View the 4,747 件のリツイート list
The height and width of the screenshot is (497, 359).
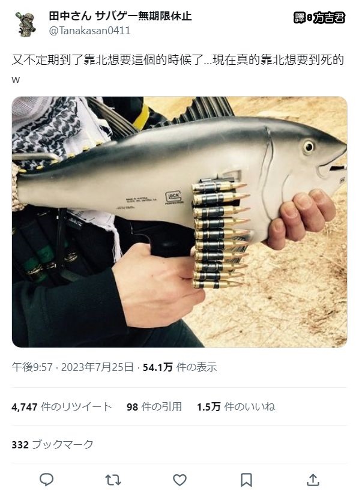coord(62,407)
